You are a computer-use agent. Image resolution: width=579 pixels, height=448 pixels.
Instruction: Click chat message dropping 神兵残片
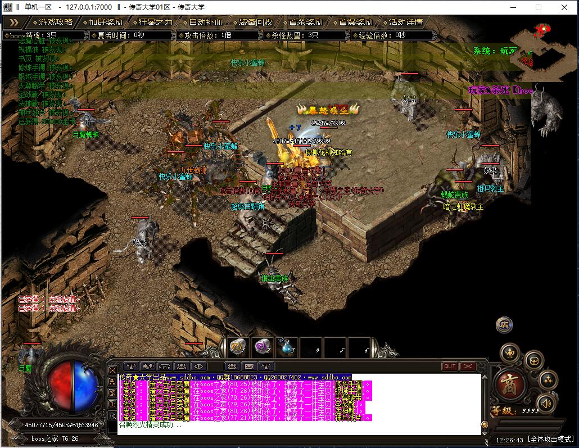[245, 418]
